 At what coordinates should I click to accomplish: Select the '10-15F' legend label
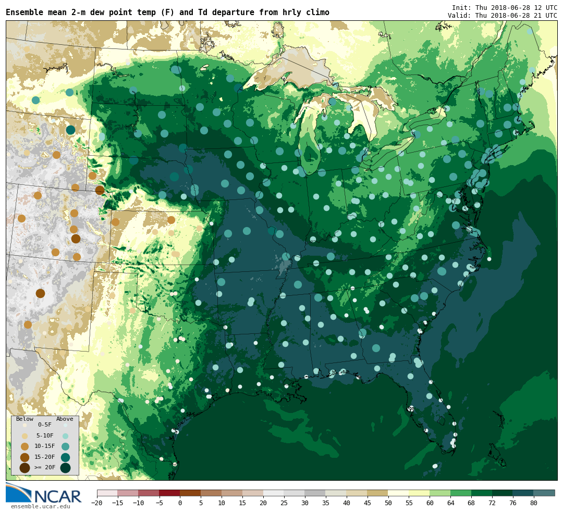pyautogui.click(x=45, y=446)
